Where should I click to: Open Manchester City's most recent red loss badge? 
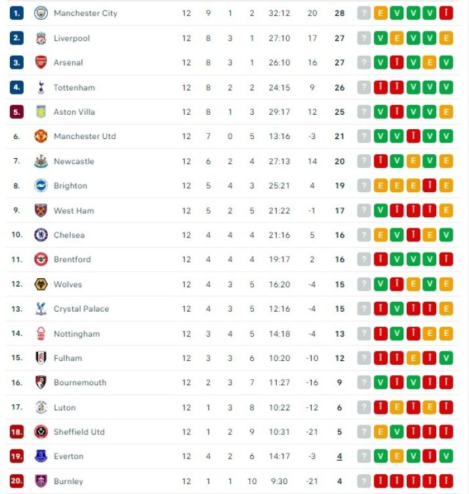[446, 13]
